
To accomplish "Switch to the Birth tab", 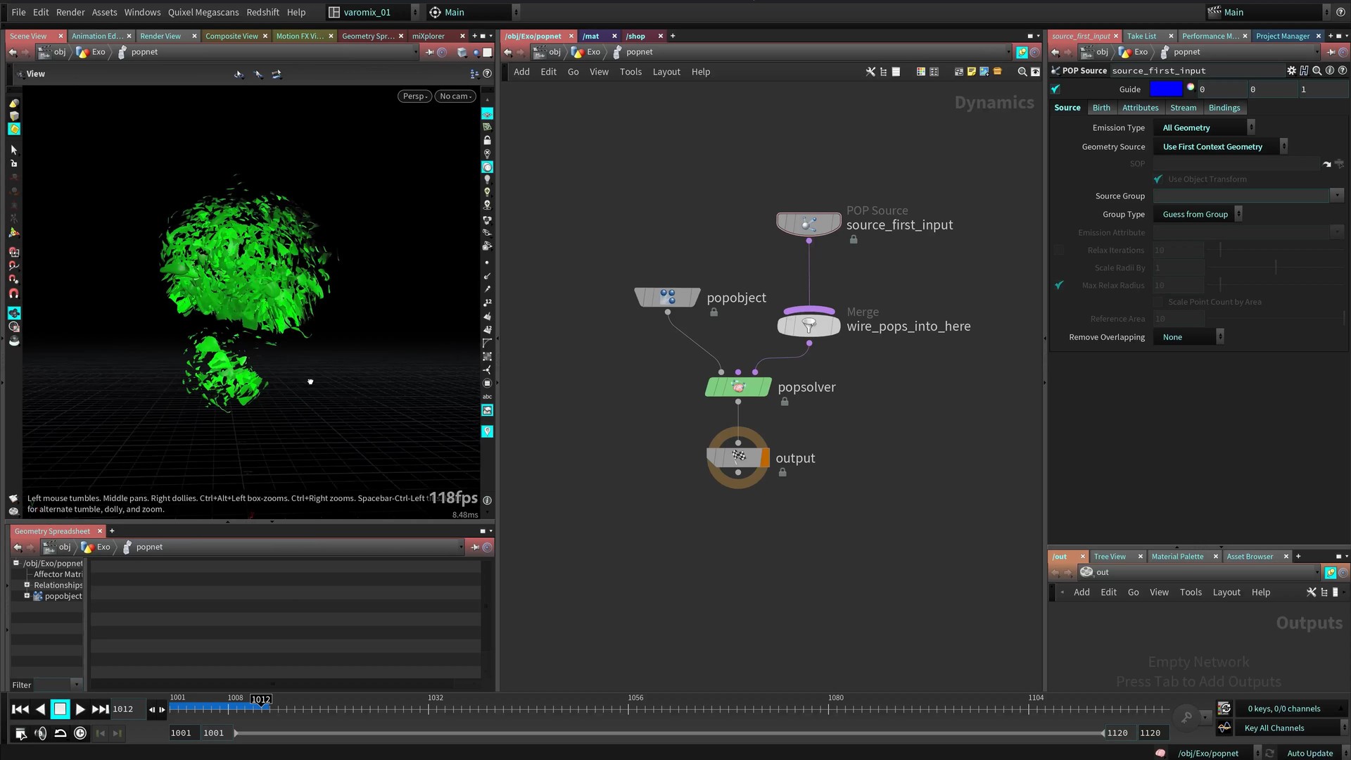I will point(1101,108).
